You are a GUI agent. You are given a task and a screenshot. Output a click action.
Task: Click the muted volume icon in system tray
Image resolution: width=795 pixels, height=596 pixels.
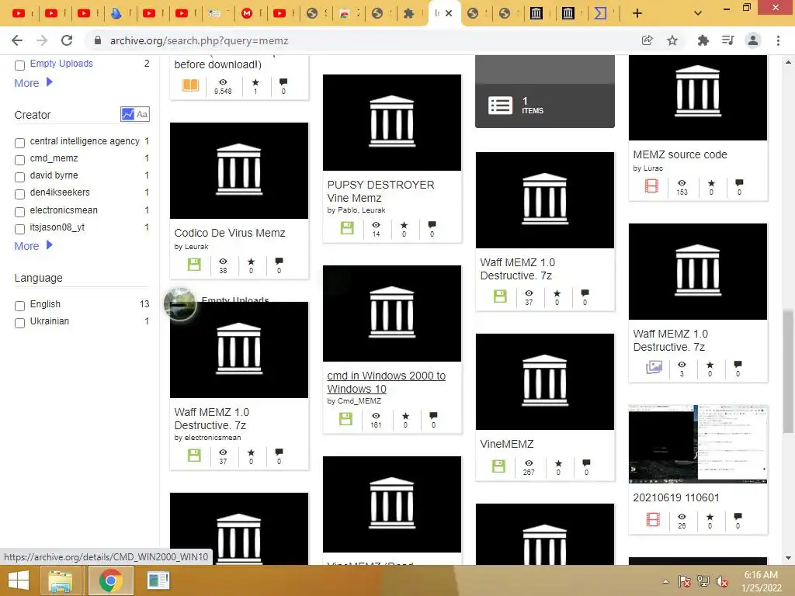722,581
